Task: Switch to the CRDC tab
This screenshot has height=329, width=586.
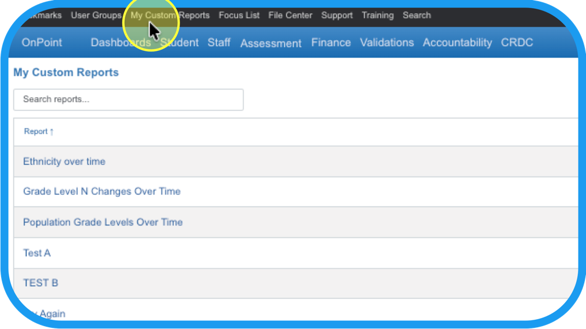Action: click(517, 43)
